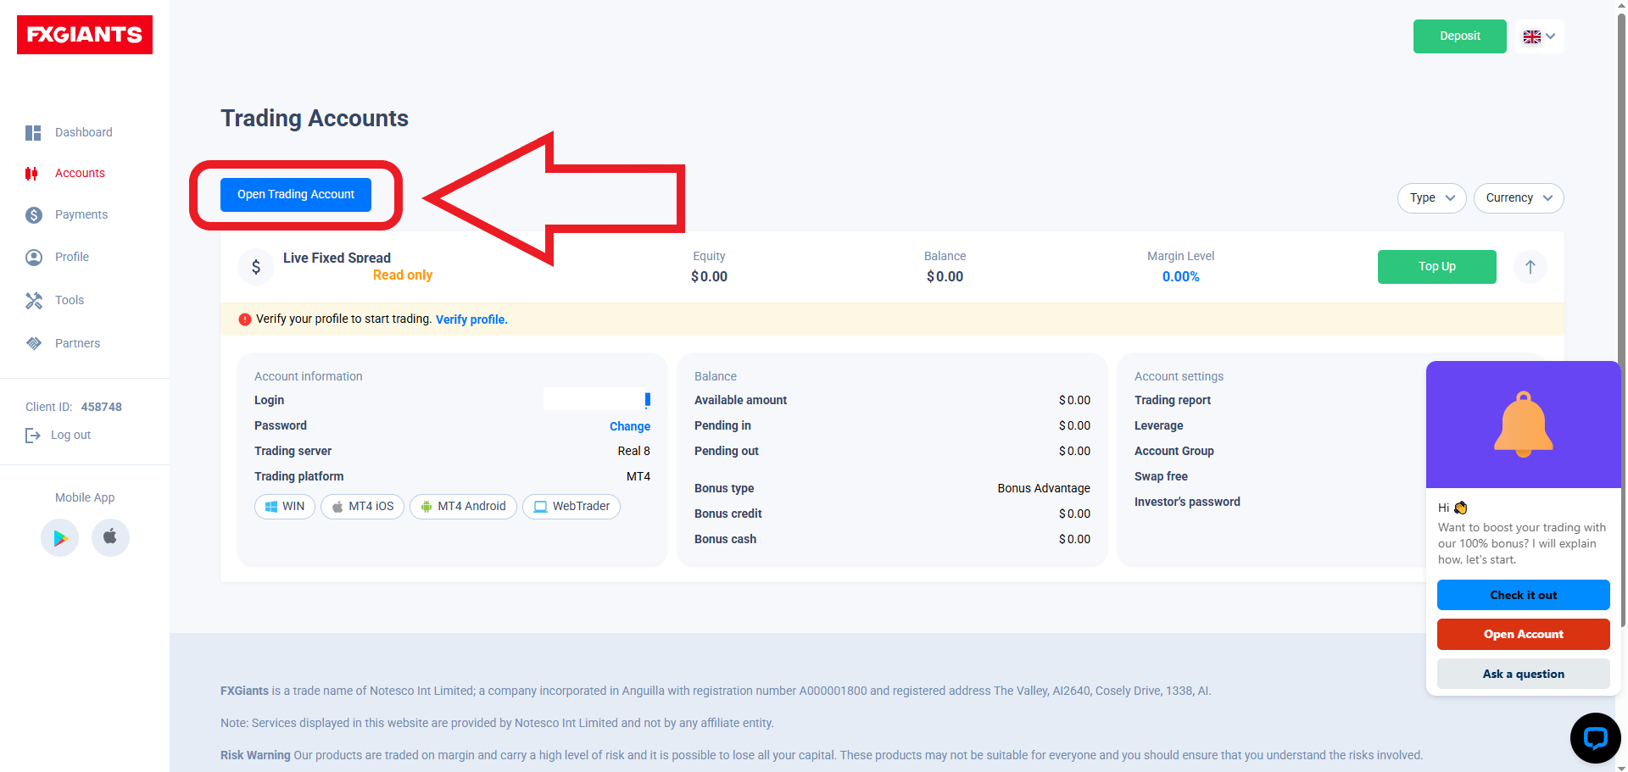Click the bell notification image

(x=1524, y=425)
